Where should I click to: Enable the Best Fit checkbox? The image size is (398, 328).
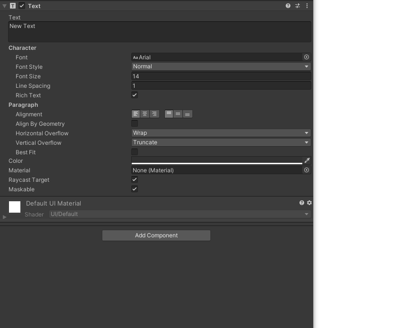coord(135,152)
